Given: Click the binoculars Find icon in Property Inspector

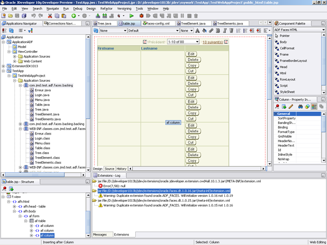Looking at the screenshot, I should 300,106.
